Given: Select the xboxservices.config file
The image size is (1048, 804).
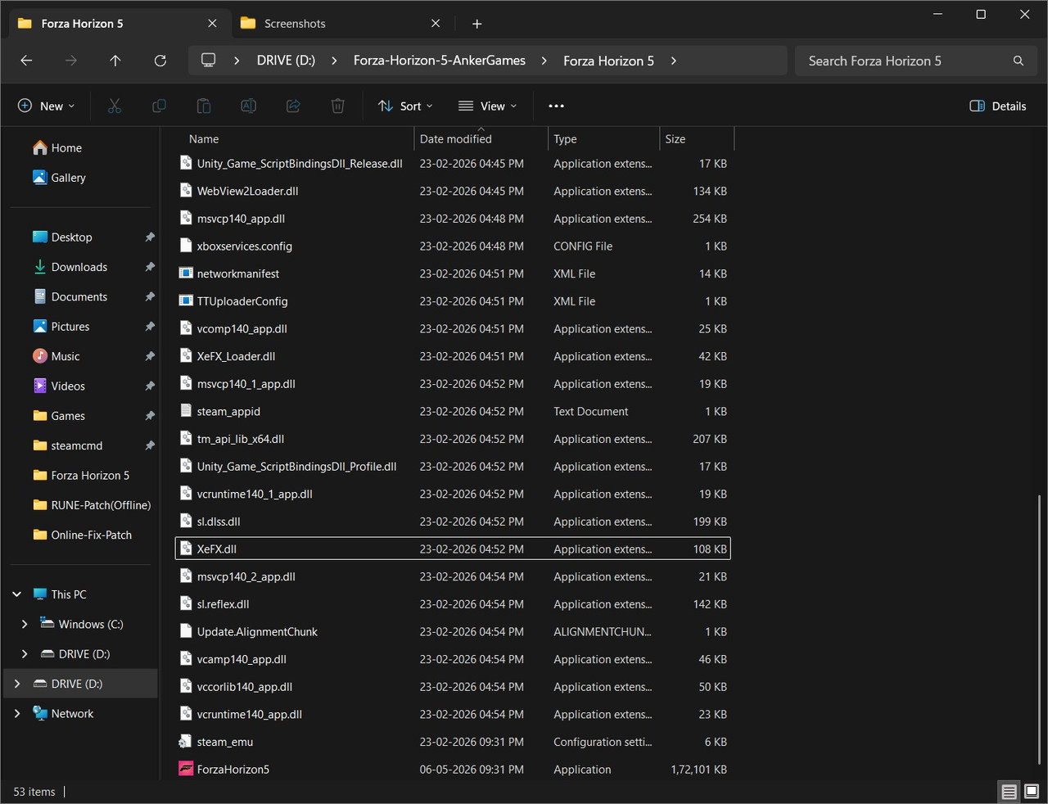Looking at the screenshot, I should 245,246.
